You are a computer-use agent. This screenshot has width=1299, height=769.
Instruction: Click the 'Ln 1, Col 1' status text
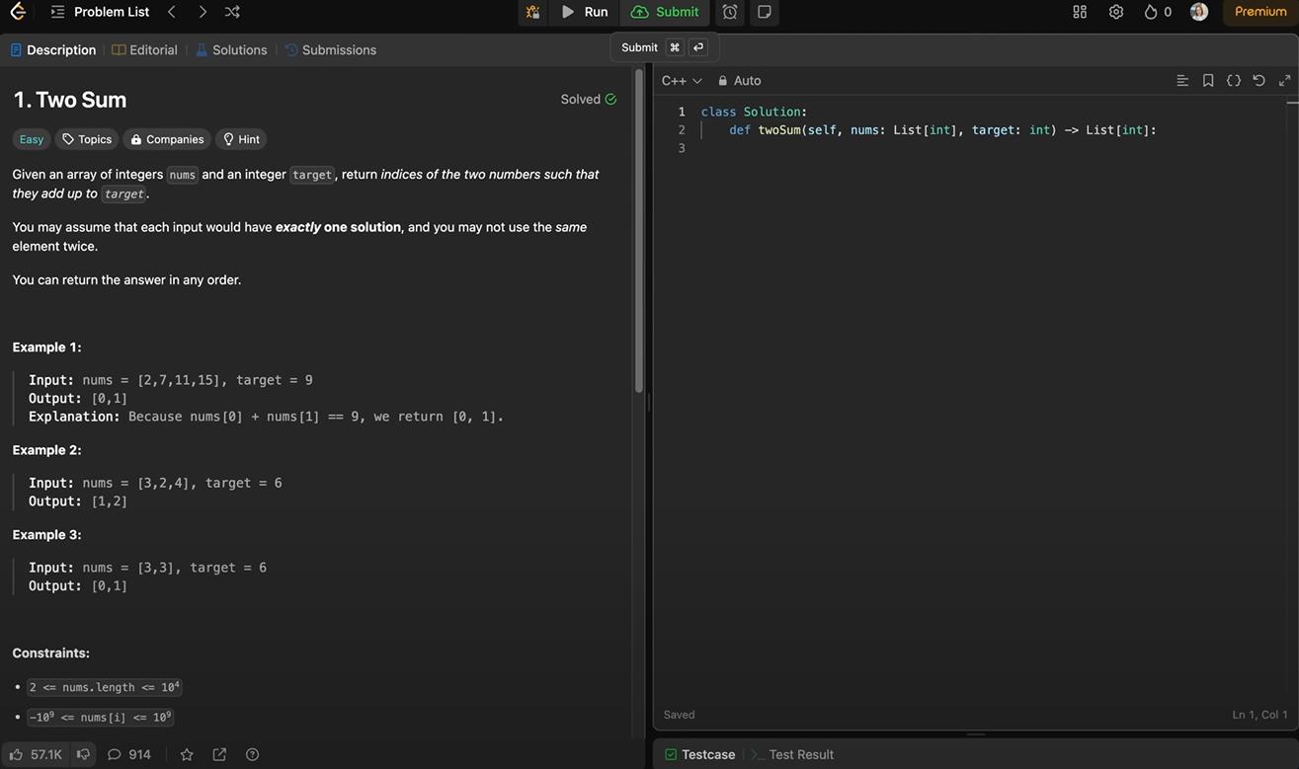(x=1259, y=715)
